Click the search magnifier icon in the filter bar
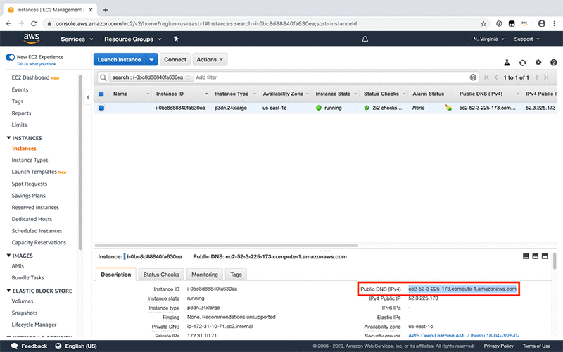 pyautogui.click(x=103, y=77)
